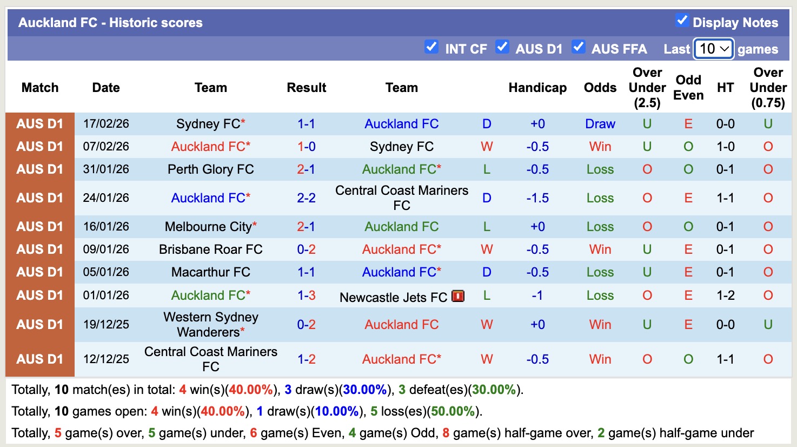
Task: Toggle the AUS FFA checkbox off
Action: point(579,48)
